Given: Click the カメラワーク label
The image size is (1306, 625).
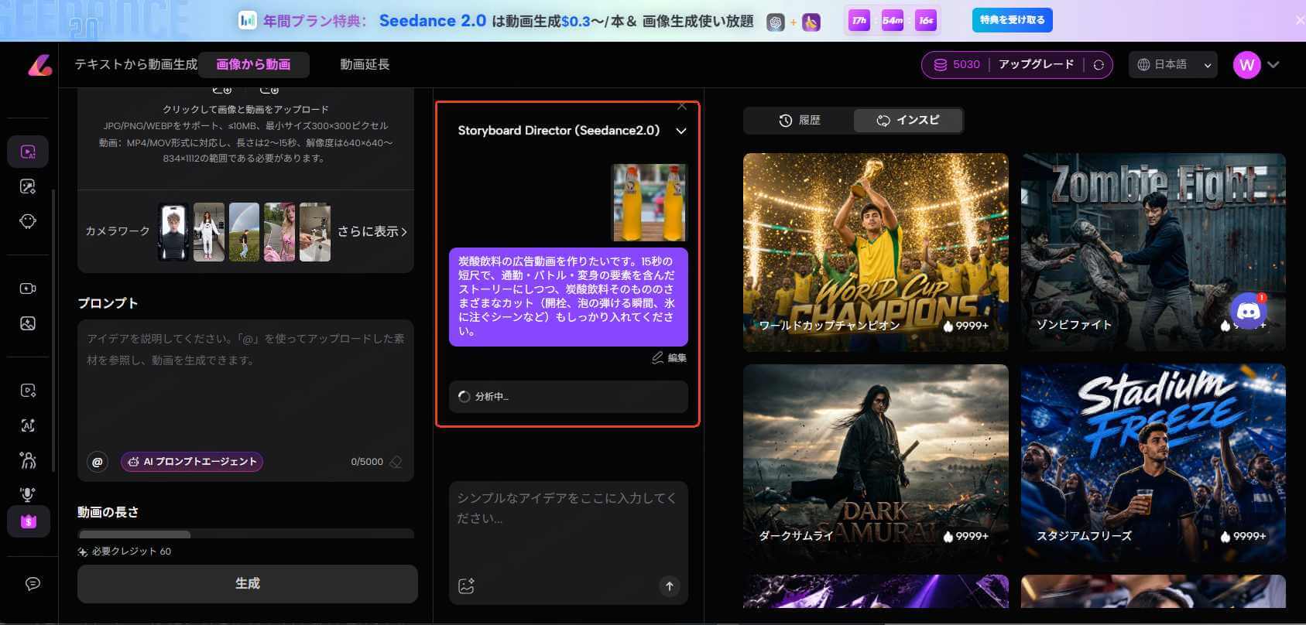Looking at the screenshot, I should pos(118,231).
